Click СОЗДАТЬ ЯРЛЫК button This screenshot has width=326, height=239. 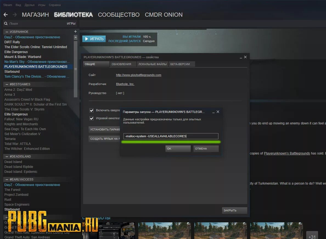tap(105, 139)
